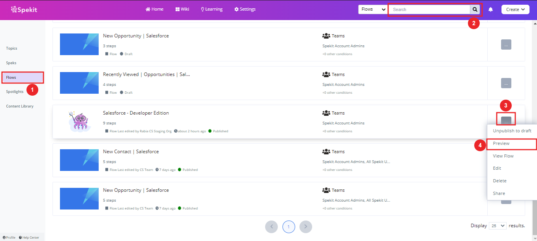Viewport: 537px width, 241px height.
Task: Open the Wiki section
Action: [x=182, y=9]
